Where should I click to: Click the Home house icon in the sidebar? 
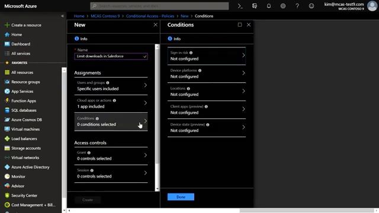coord(7,34)
